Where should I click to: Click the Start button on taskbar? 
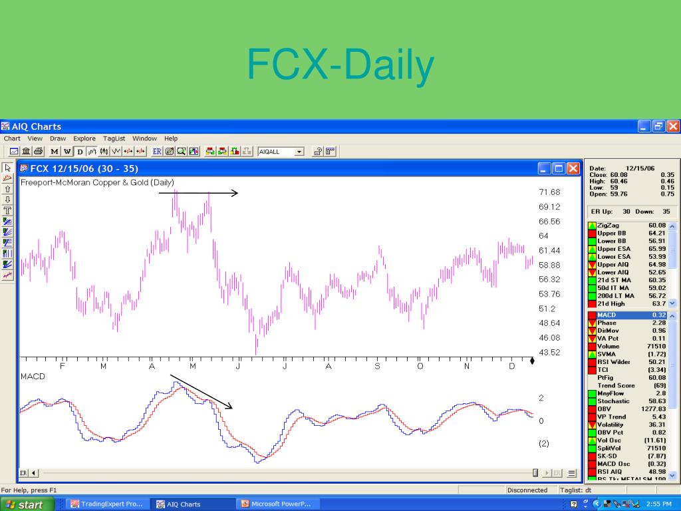[x=27, y=504]
